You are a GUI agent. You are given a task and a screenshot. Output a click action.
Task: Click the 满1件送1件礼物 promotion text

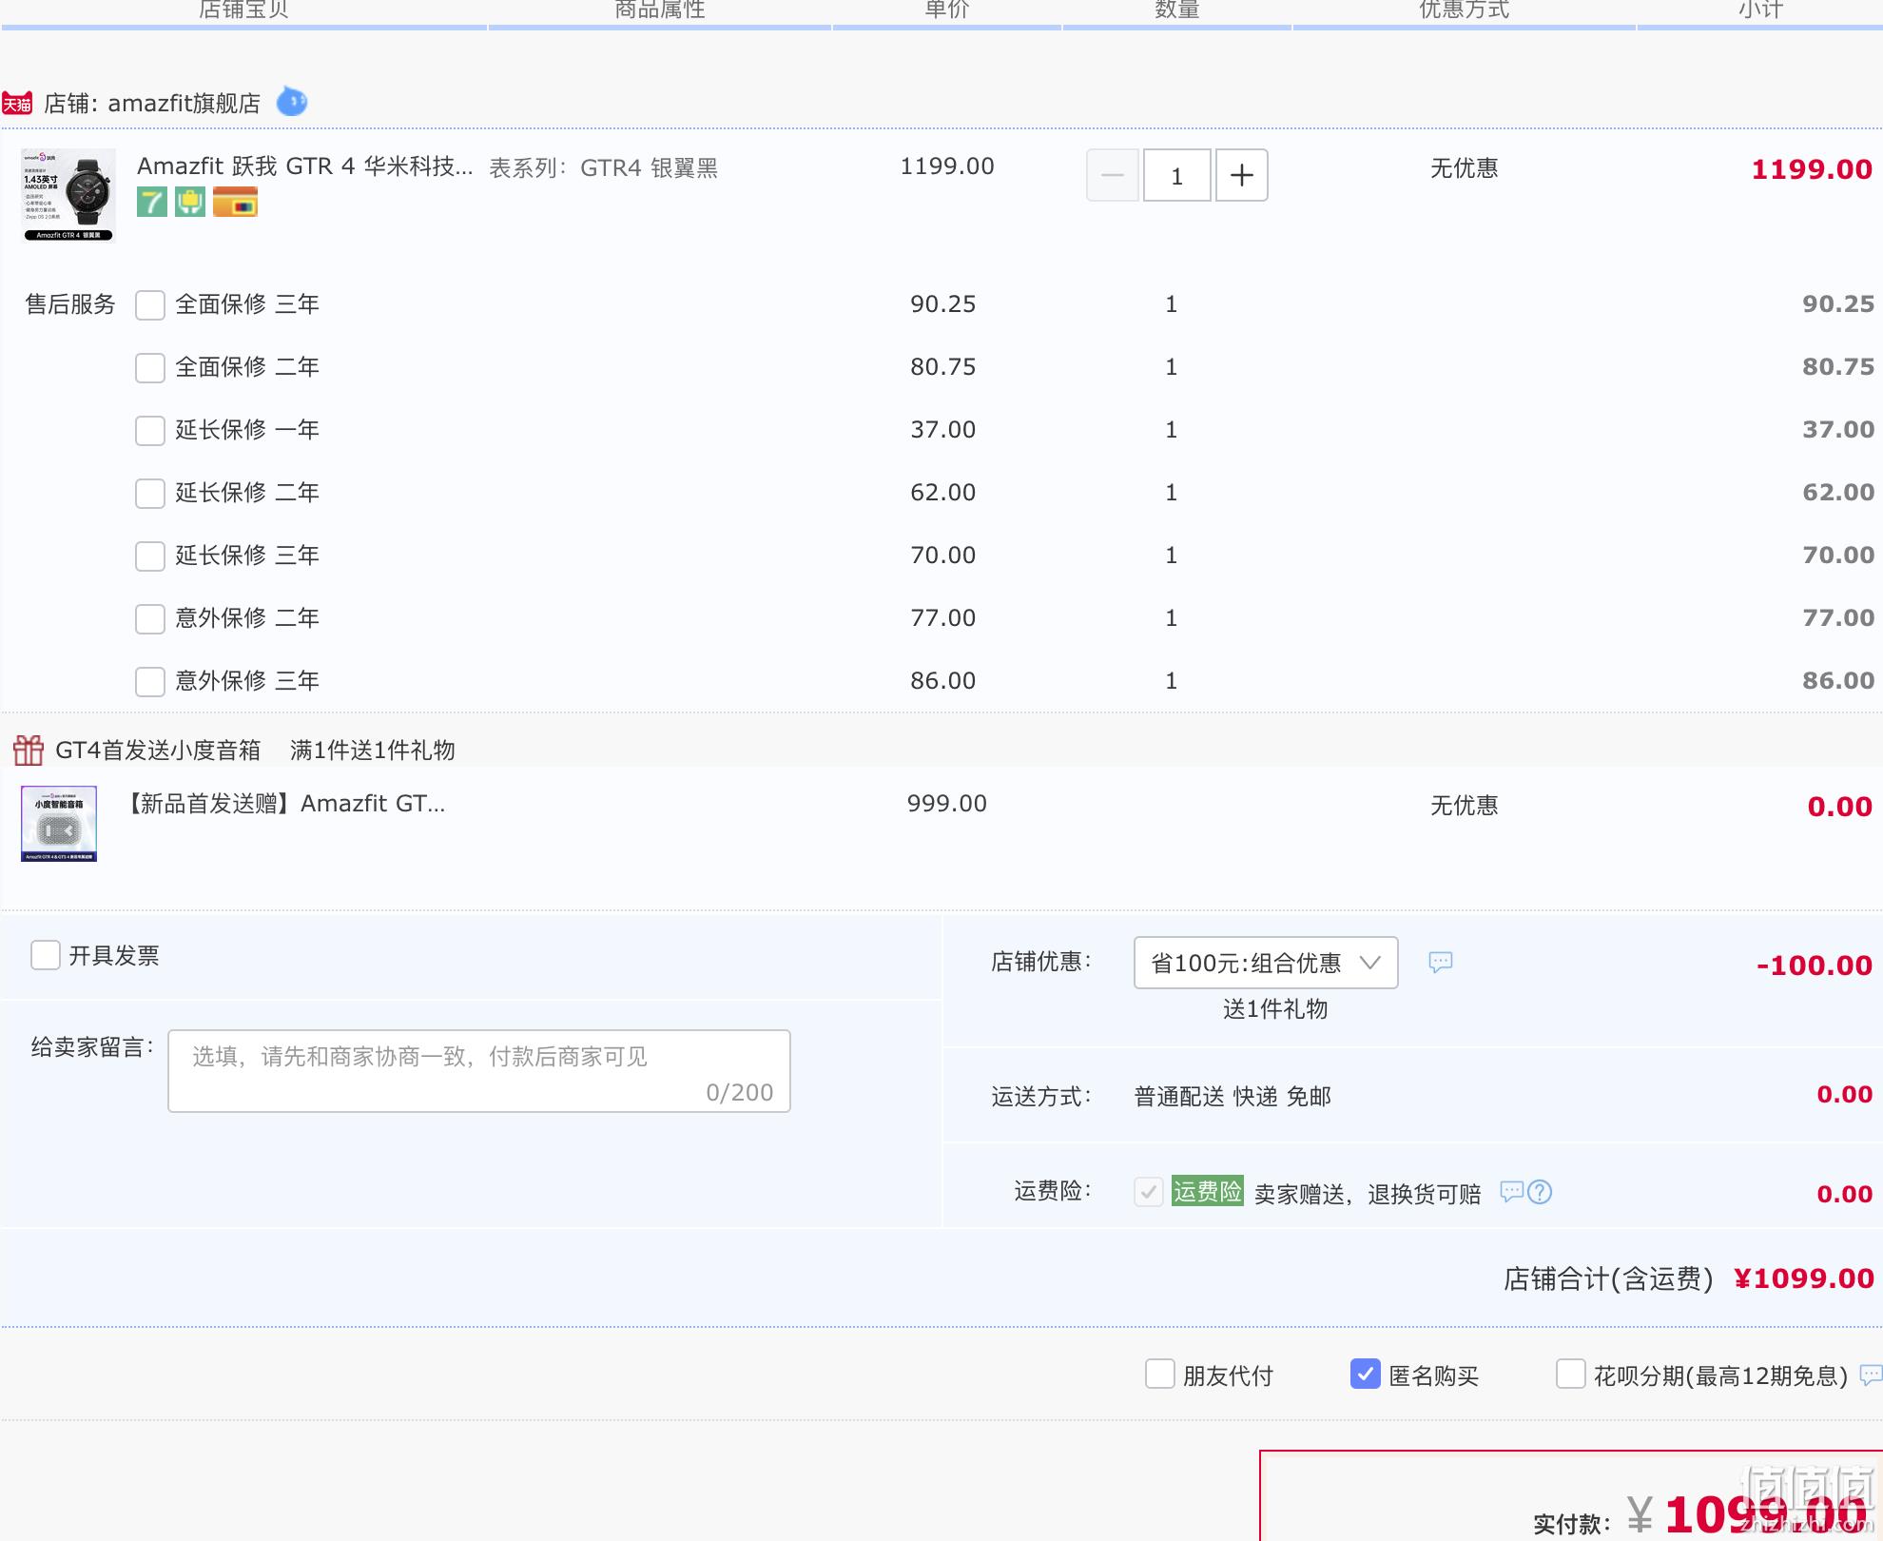coord(373,751)
